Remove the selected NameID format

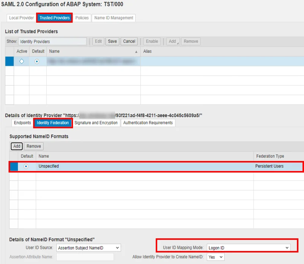click(34, 146)
